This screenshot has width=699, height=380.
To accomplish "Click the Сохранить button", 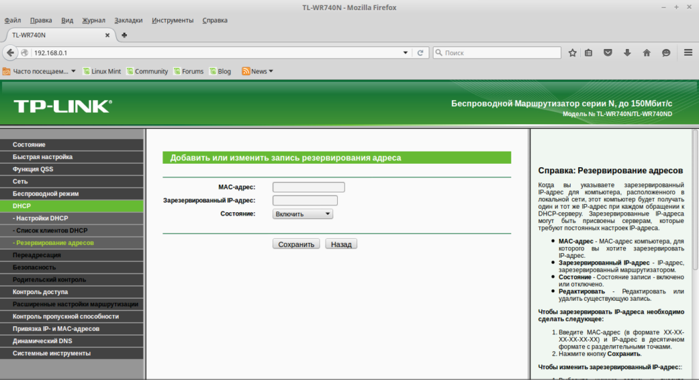I will (x=296, y=244).
